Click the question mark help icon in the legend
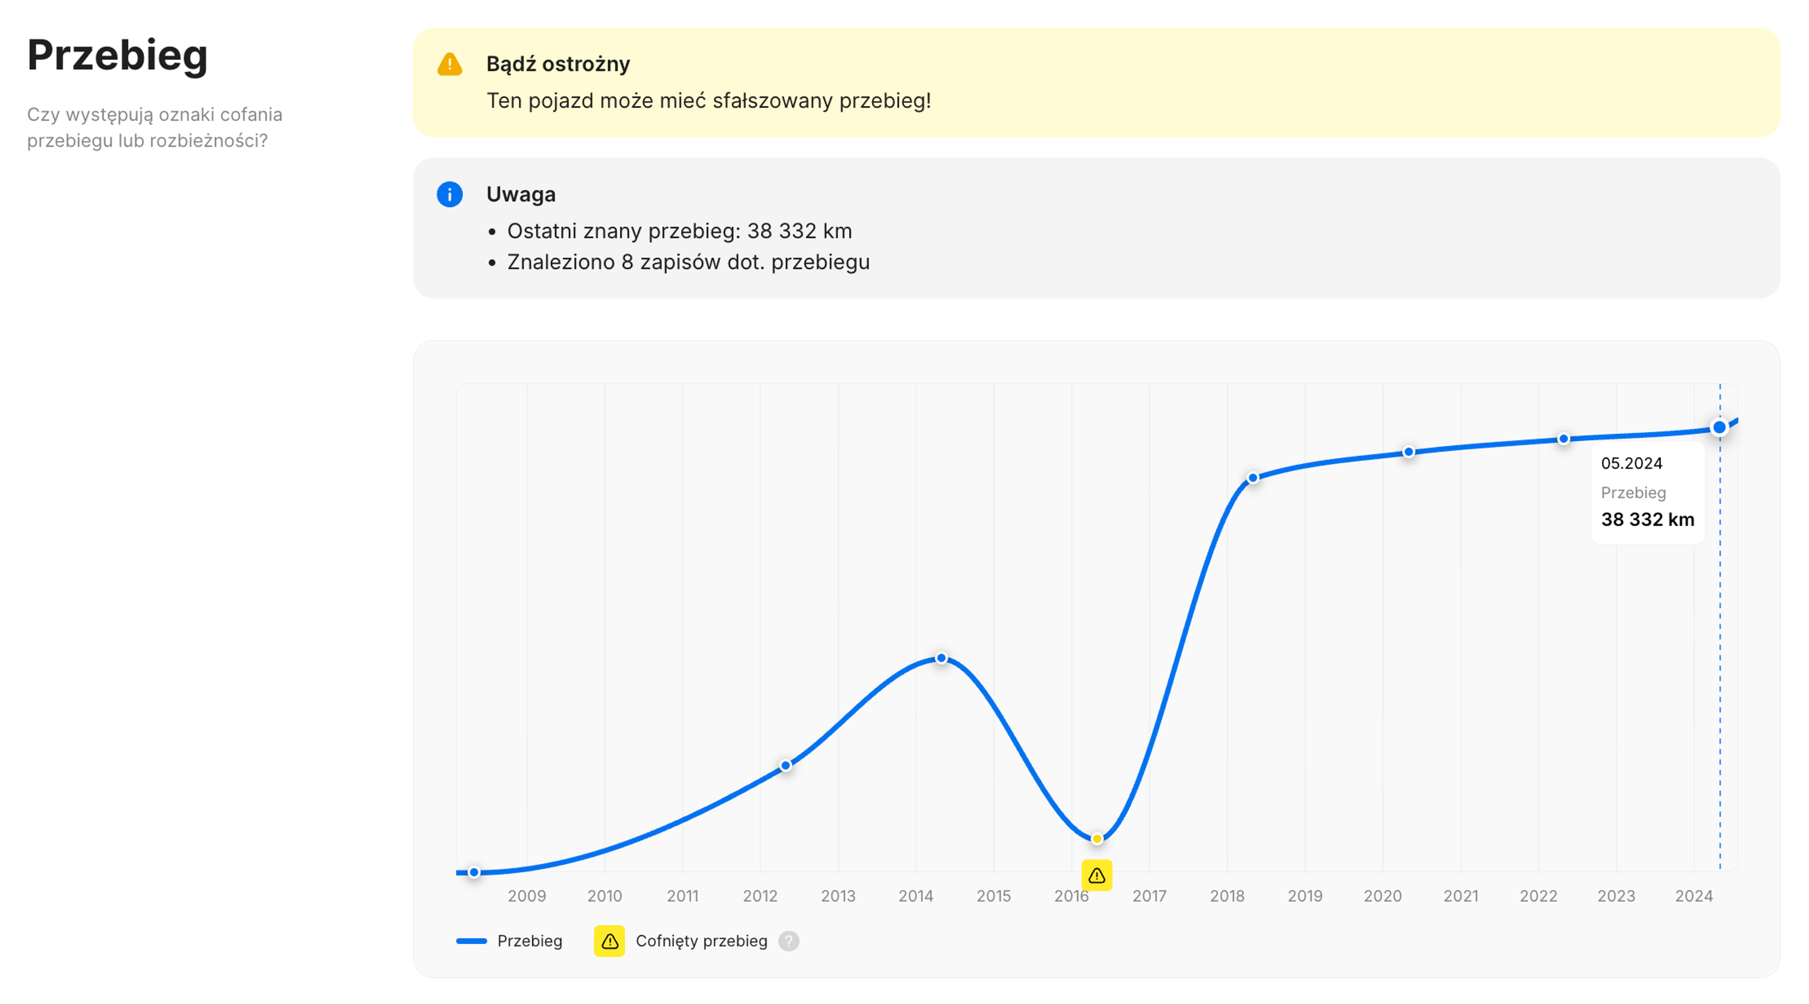This screenshot has width=1809, height=1004. point(789,941)
